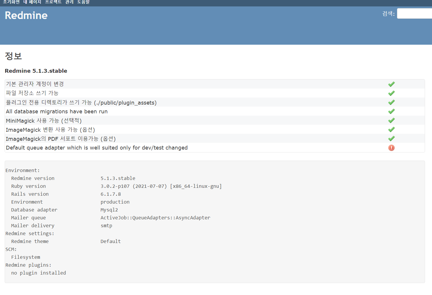Click the environment value 'production'

pos(115,202)
